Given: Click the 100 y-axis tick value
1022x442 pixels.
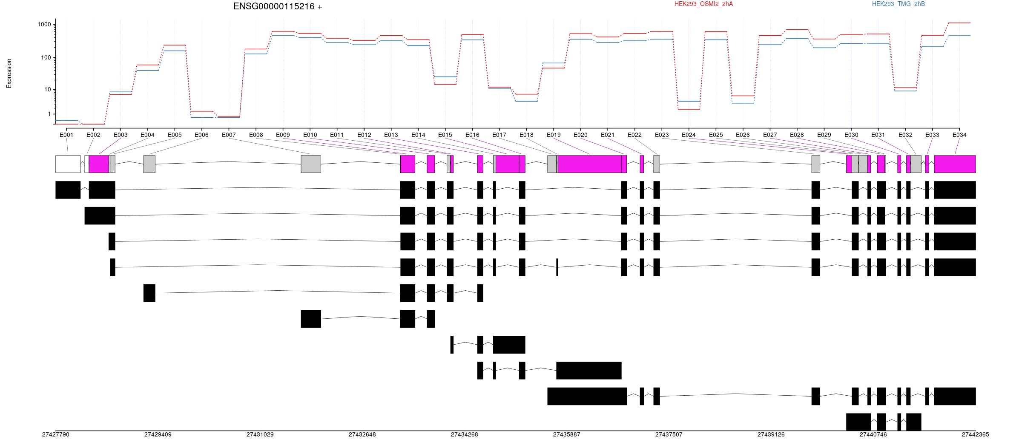Looking at the screenshot, I should point(46,57).
